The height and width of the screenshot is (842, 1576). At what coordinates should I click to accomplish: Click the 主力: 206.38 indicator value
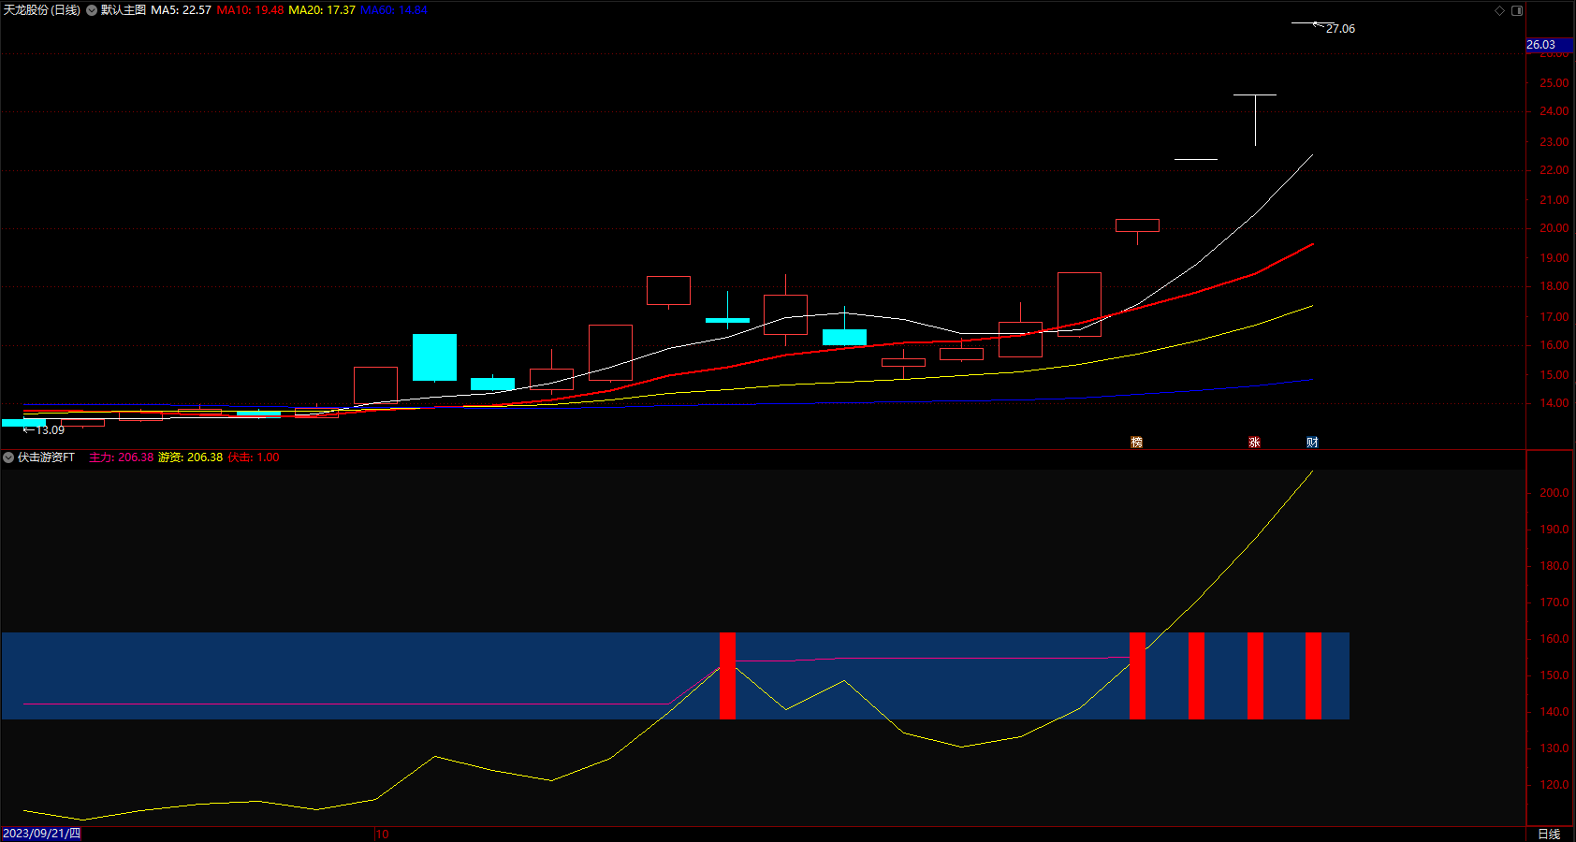click(121, 457)
